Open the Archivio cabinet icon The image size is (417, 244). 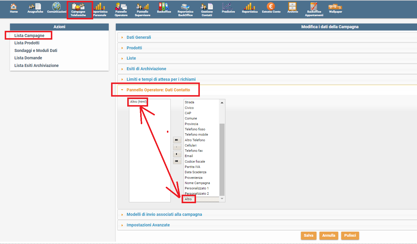[x=292, y=8]
